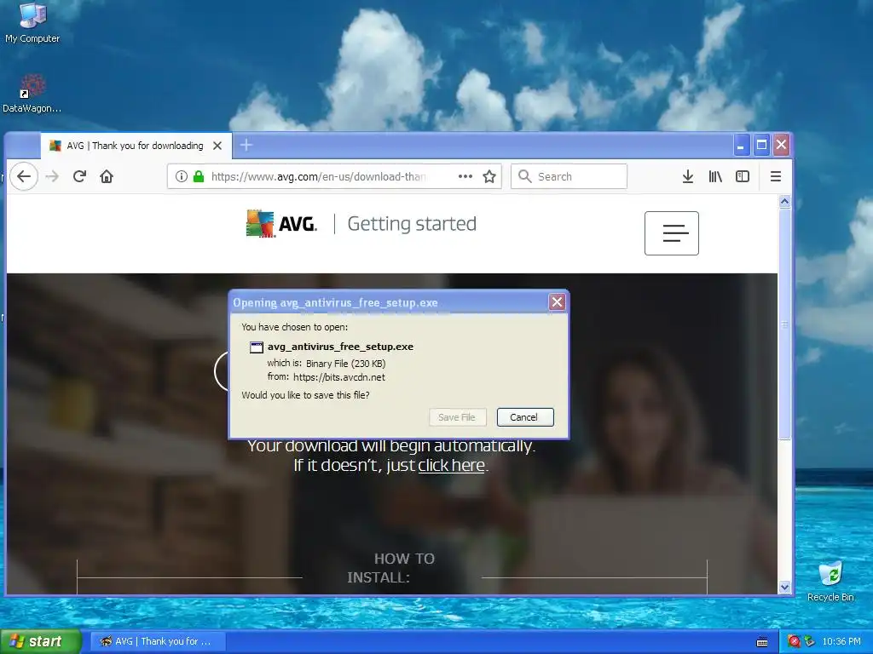Toggle the Firefox sidebar icon
873x654 pixels.
pyautogui.click(x=743, y=176)
